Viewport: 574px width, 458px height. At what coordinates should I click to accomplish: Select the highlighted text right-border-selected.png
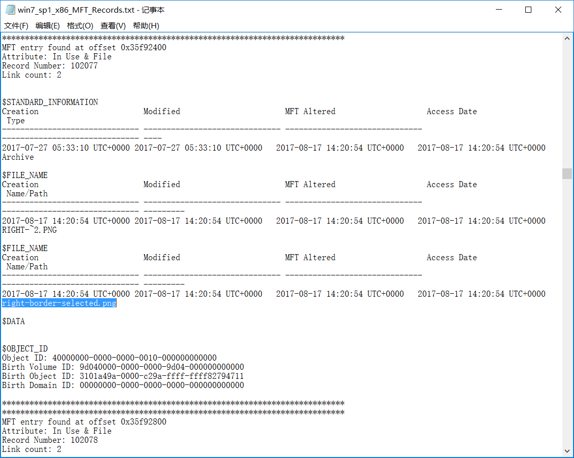click(x=59, y=303)
